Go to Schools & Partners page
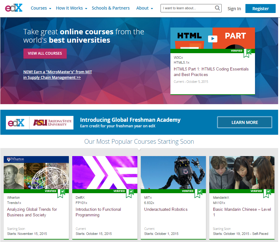This screenshot has width=280, height=242. (x=111, y=8)
